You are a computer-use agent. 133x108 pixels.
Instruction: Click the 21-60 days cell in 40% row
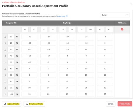click(86, 56)
